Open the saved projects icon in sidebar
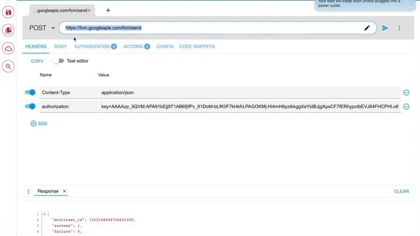 (9, 30)
